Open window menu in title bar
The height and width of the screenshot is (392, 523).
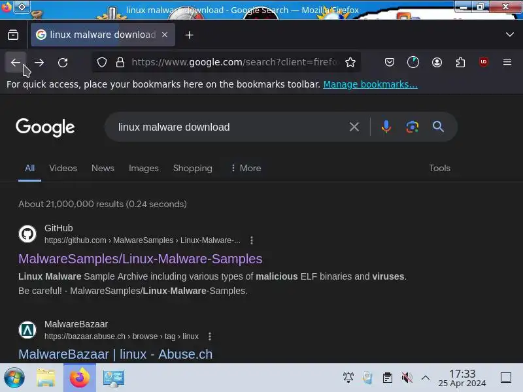point(22,7)
